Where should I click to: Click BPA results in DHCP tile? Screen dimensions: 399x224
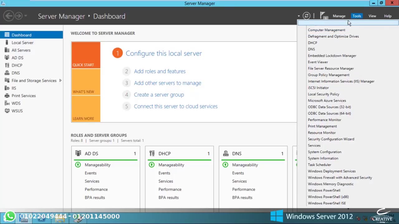coord(168,197)
